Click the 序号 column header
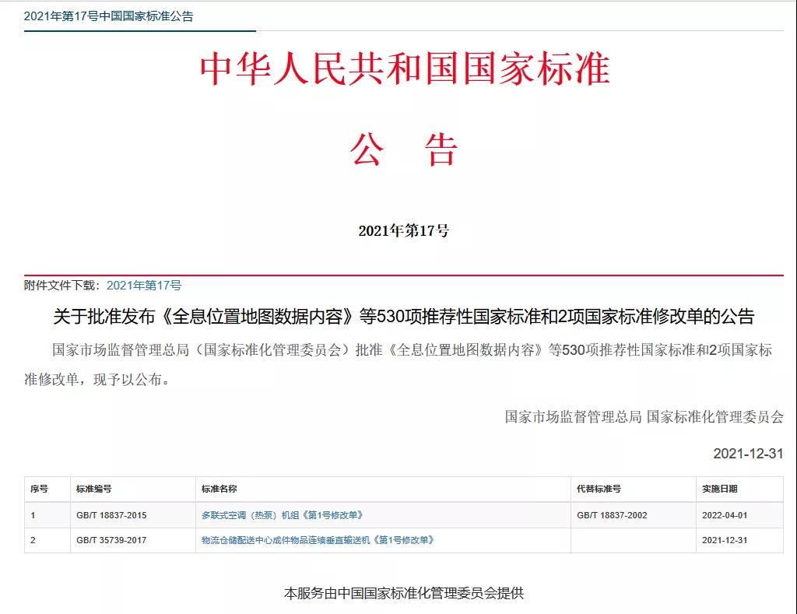This screenshot has height=614, width=797. pyautogui.click(x=39, y=489)
